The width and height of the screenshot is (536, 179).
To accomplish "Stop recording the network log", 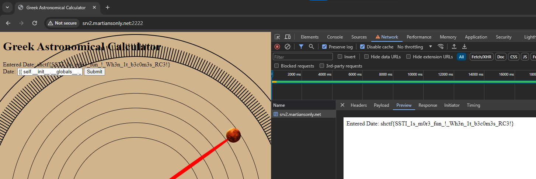I will tap(277, 47).
